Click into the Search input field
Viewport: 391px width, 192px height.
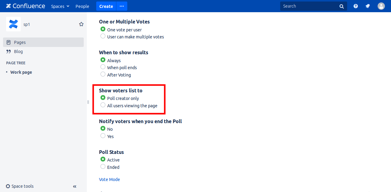click(x=309, y=6)
